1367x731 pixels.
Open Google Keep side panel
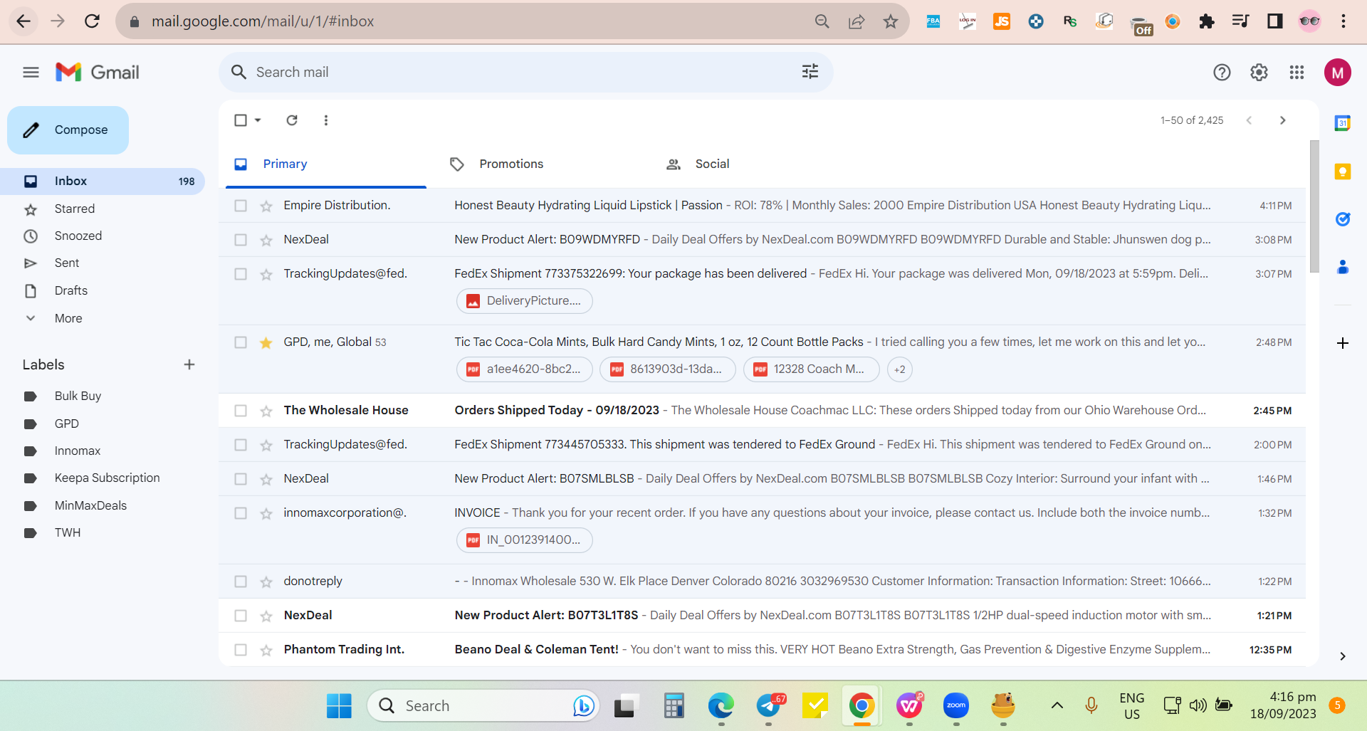pos(1343,172)
